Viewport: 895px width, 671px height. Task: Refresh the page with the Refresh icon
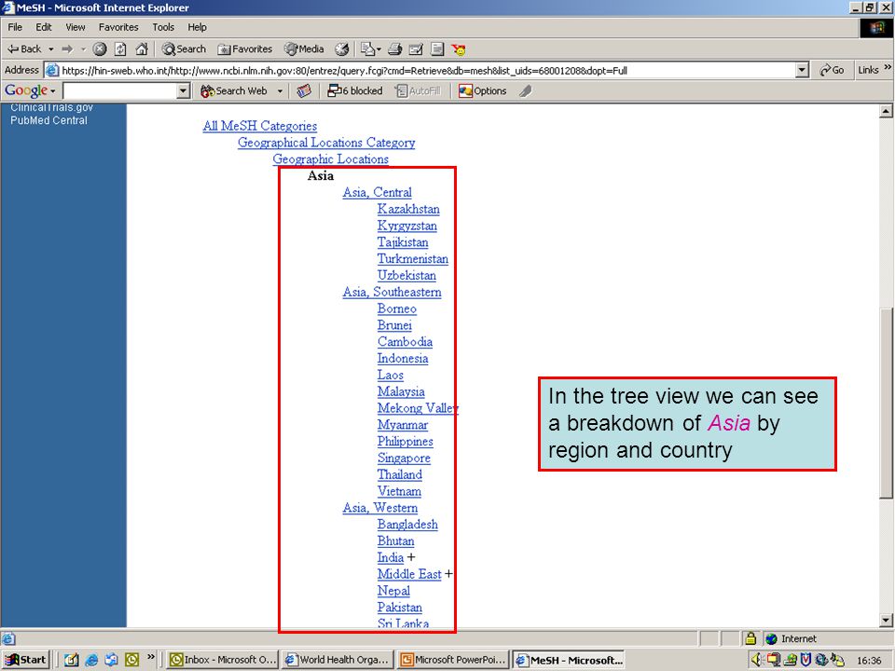[120, 49]
